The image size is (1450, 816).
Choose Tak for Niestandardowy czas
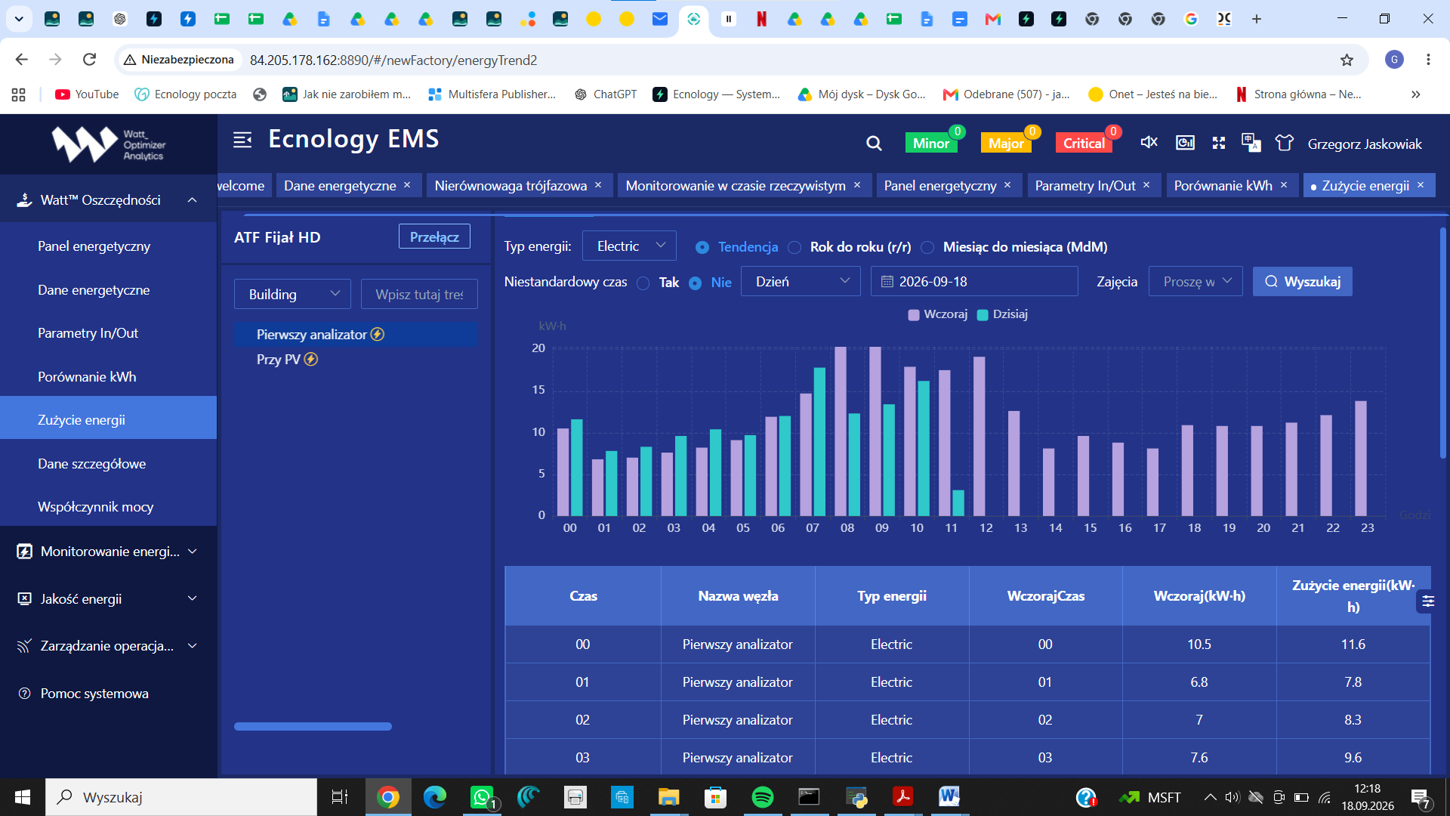pos(643,283)
